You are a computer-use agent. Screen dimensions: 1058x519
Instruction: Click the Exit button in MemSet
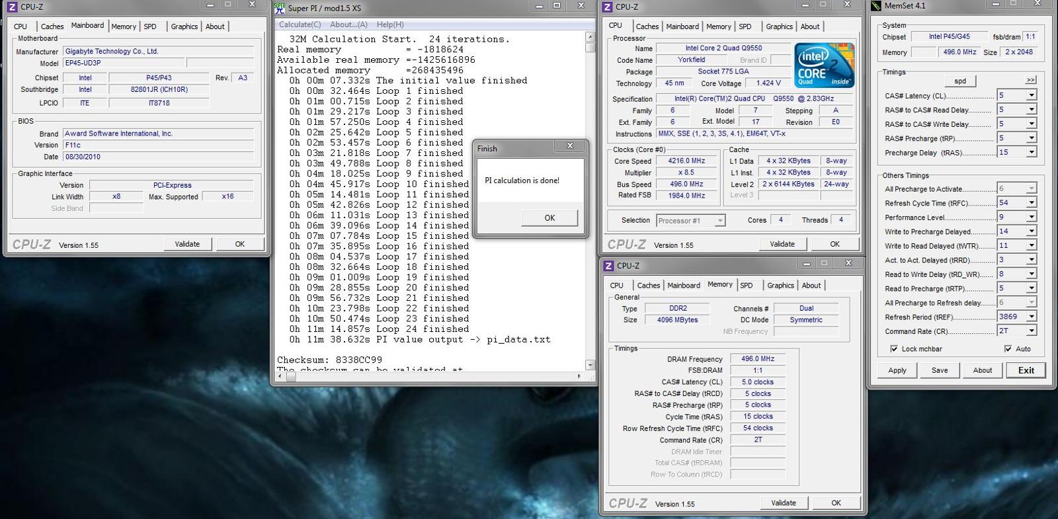coord(1026,370)
